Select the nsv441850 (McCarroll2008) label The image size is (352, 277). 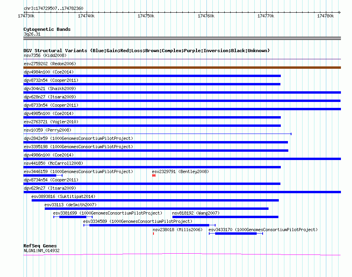click(x=53, y=163)
